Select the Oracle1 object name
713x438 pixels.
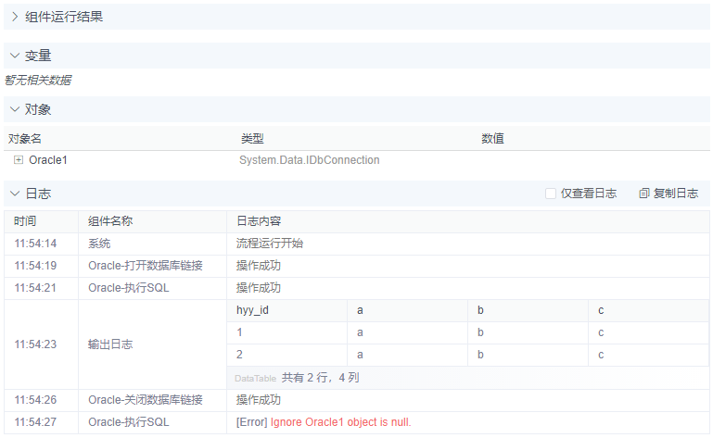tap(48, 160)
